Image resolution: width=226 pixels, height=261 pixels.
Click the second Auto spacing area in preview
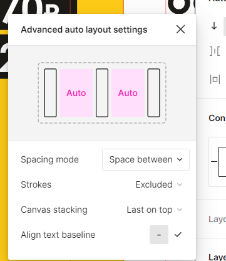point(128,93)
